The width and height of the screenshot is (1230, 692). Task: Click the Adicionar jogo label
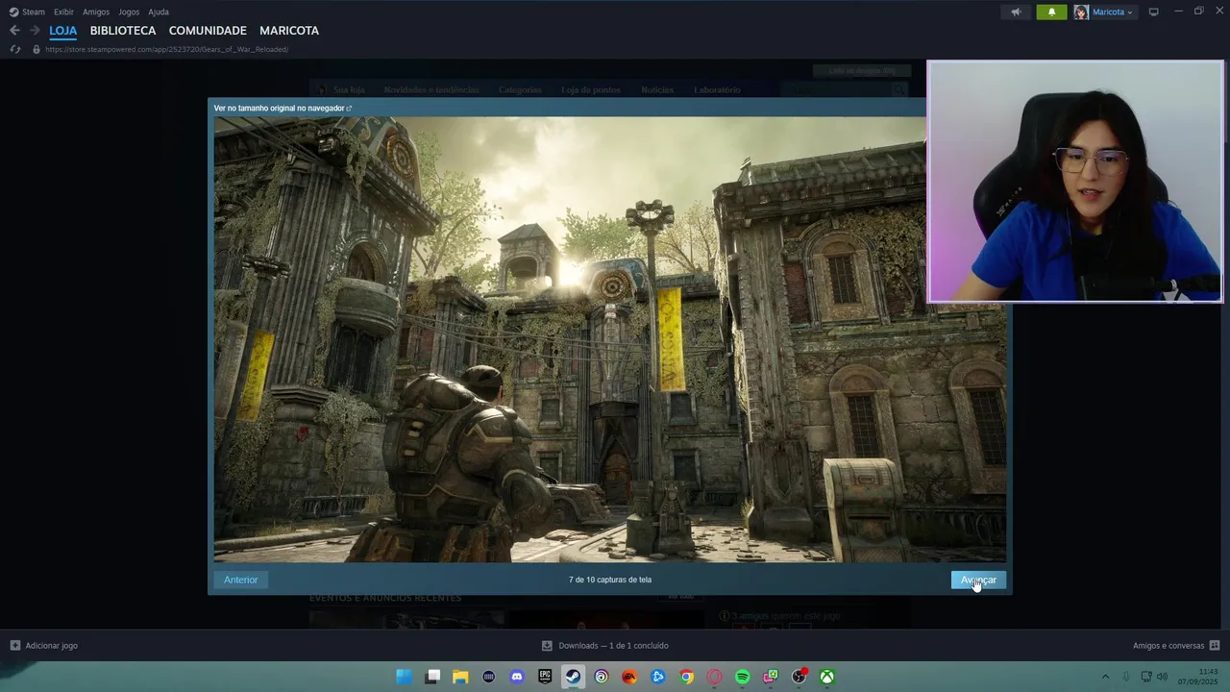[x=52, y=646]
